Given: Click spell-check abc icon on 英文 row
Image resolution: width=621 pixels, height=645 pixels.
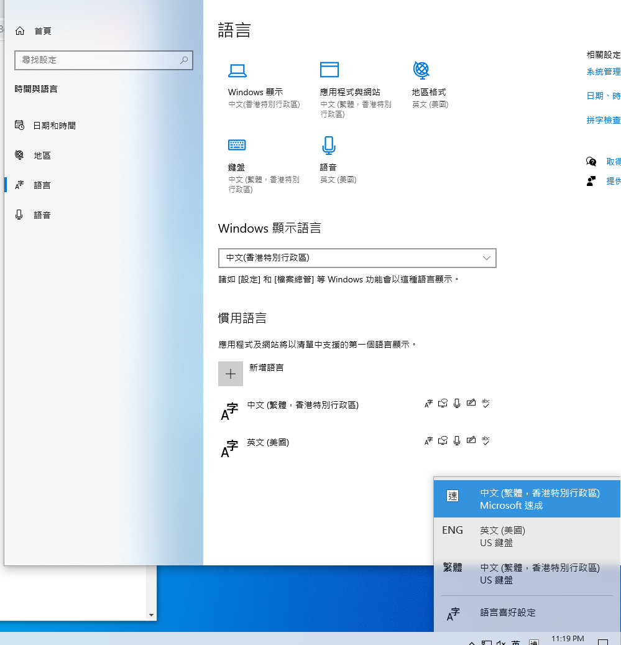Looking at the screenshot, I should coord(485,440).
